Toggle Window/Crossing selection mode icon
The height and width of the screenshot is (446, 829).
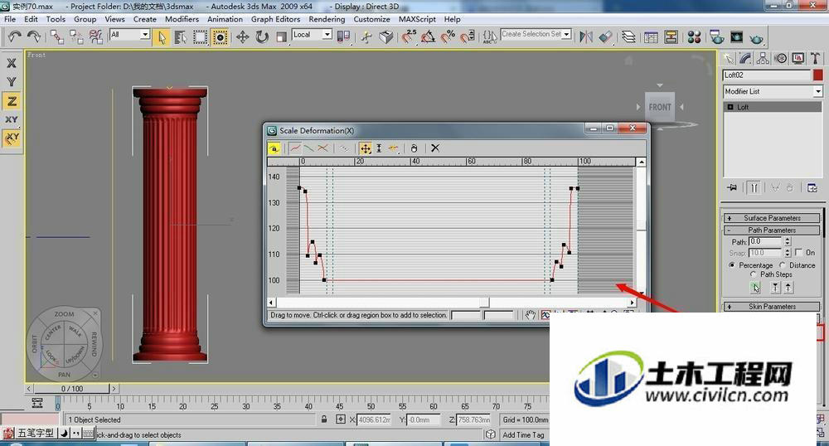click(220, 37)
